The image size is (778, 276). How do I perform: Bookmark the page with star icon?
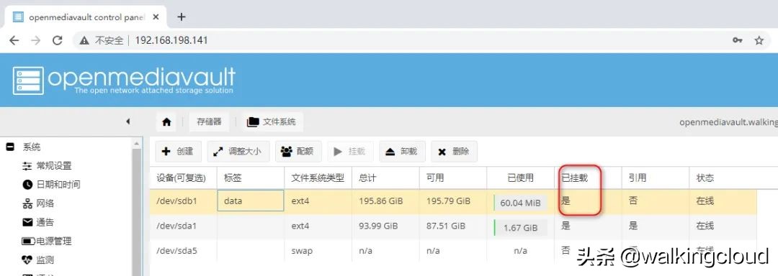click(759, 40)
